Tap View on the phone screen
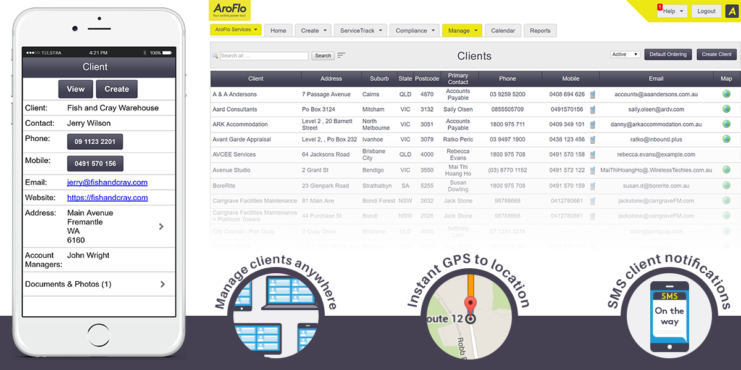Screen dimensions: 741x370 76,89
